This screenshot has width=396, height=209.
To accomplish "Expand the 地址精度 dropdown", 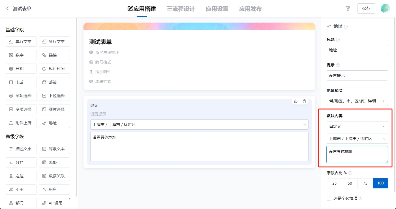I will click(x=357, y=101).
